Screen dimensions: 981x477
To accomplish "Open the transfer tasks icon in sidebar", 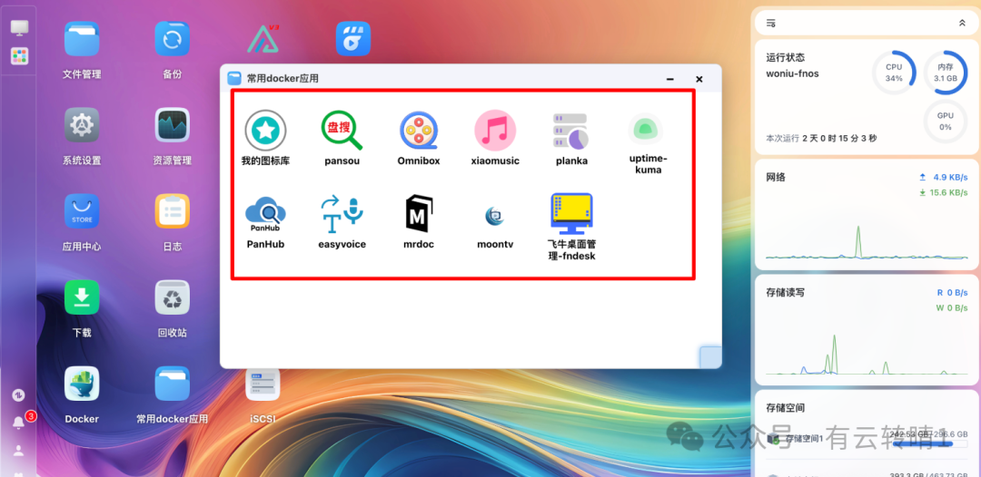I will [19, 395].
